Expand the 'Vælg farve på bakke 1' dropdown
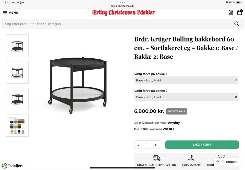Viewport: 245px width, 170px height. pyautogui.click(x=186, y=80)
